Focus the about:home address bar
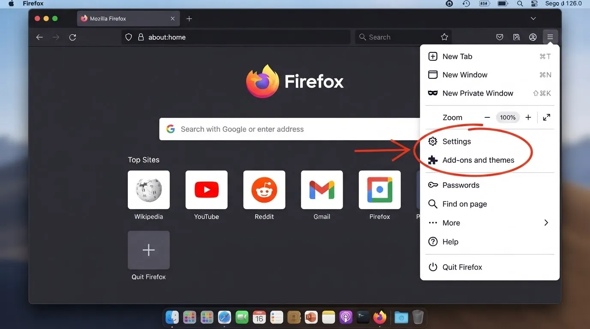 pyautogui.click(x=236, y=37)
